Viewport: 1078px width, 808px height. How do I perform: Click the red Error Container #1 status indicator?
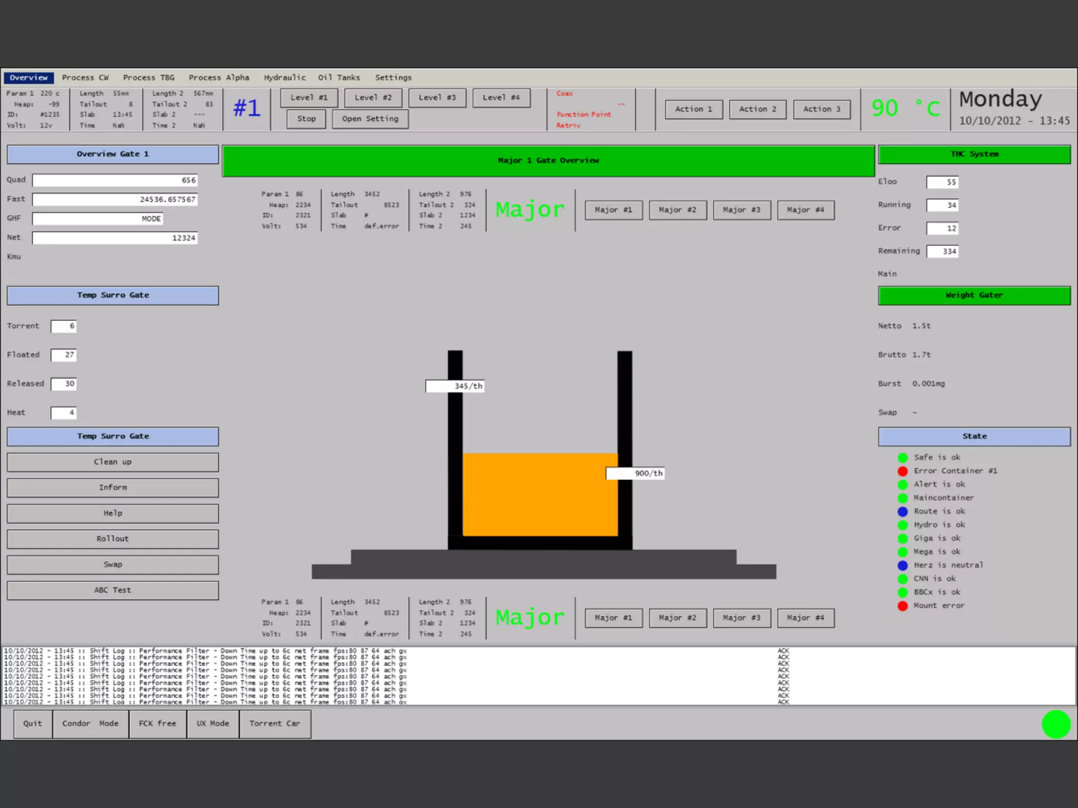(x=903, y=471)
